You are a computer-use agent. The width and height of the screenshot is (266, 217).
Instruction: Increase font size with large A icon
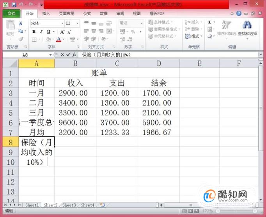(62, 32)
